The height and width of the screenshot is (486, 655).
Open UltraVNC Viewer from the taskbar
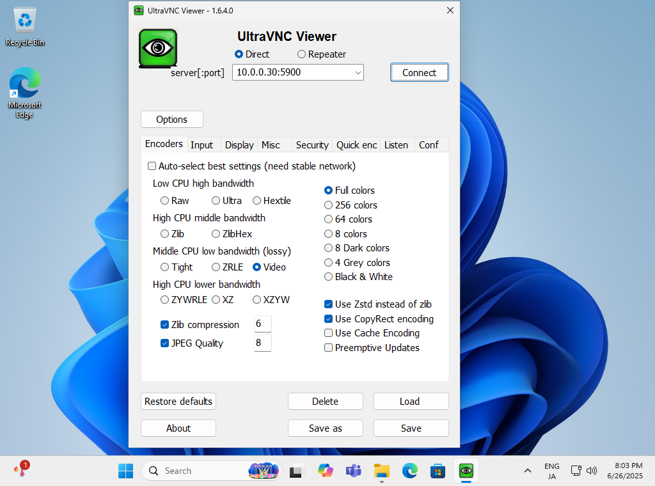pos(466,471)
